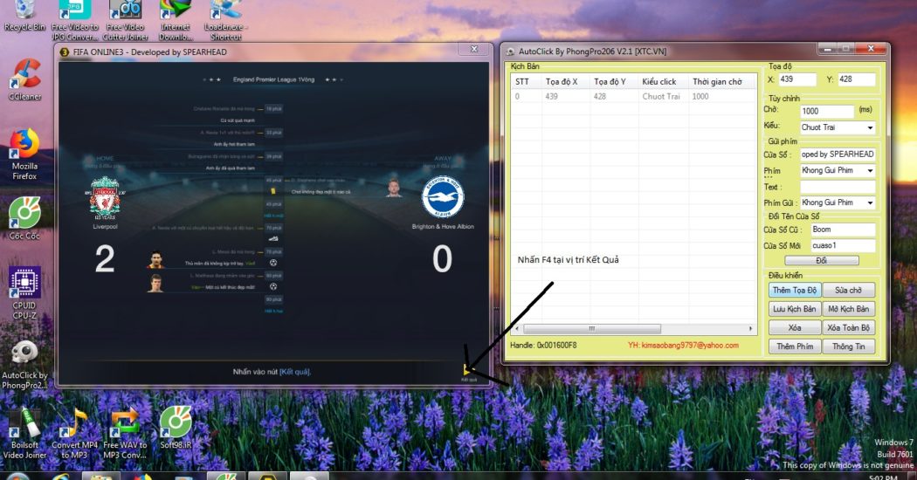Click the Brighton & Hove Albion crest
This screenshot has width=917, height=480.
click(x=443, y=197)
